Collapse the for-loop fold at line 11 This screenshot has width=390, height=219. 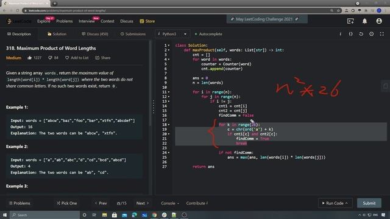point(169,92)
